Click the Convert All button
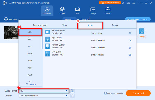The height and width of the screenshot is (100, 155). pos(138,93)
